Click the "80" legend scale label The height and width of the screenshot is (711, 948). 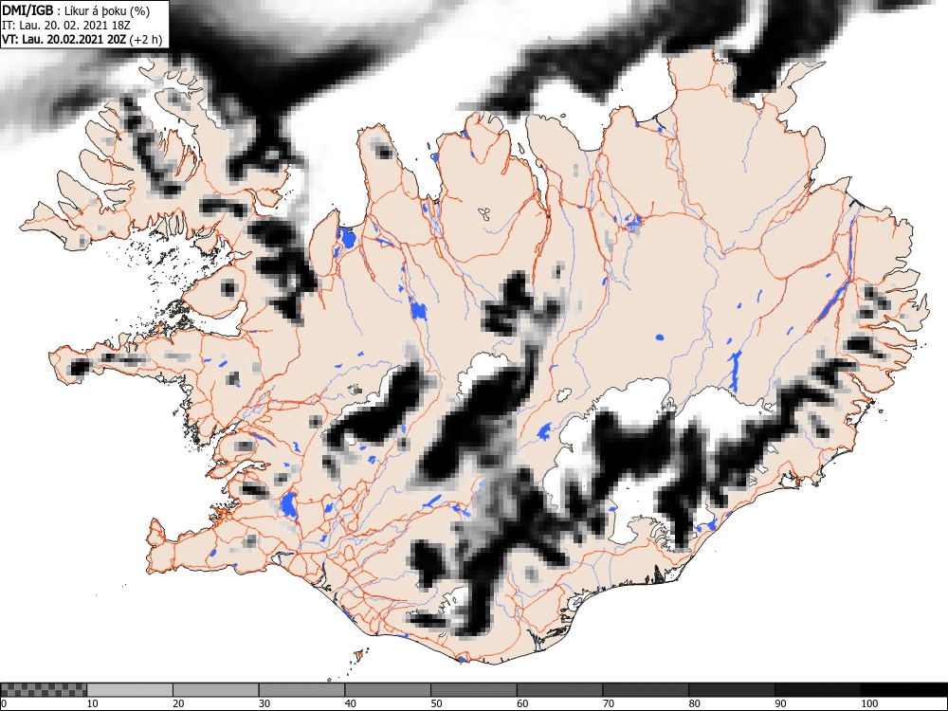694,703
